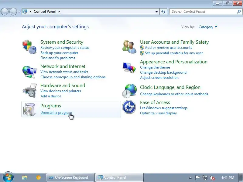Open Set up parental controls for any user
The width and height of the screenshot is (243, 182).
(174, 53)
